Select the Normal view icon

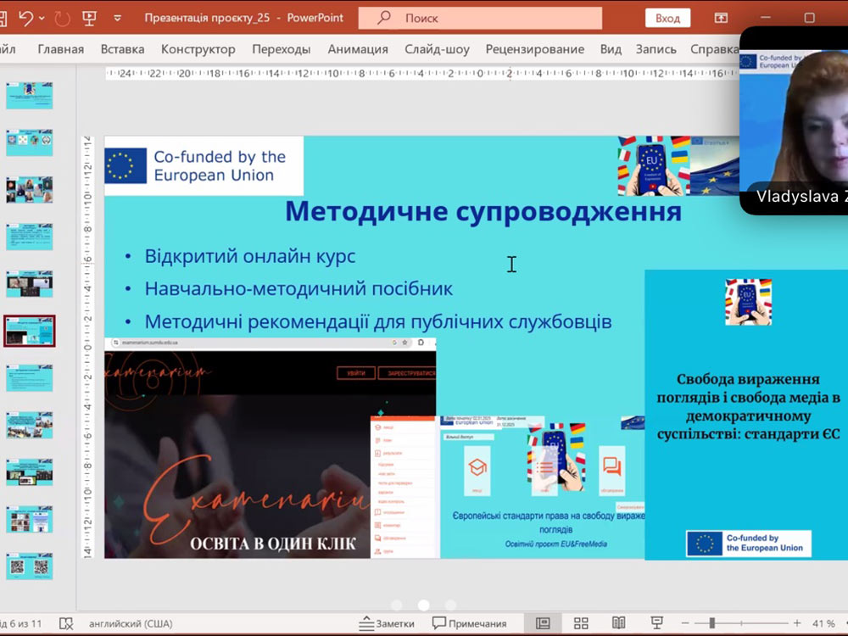point(541,622)
